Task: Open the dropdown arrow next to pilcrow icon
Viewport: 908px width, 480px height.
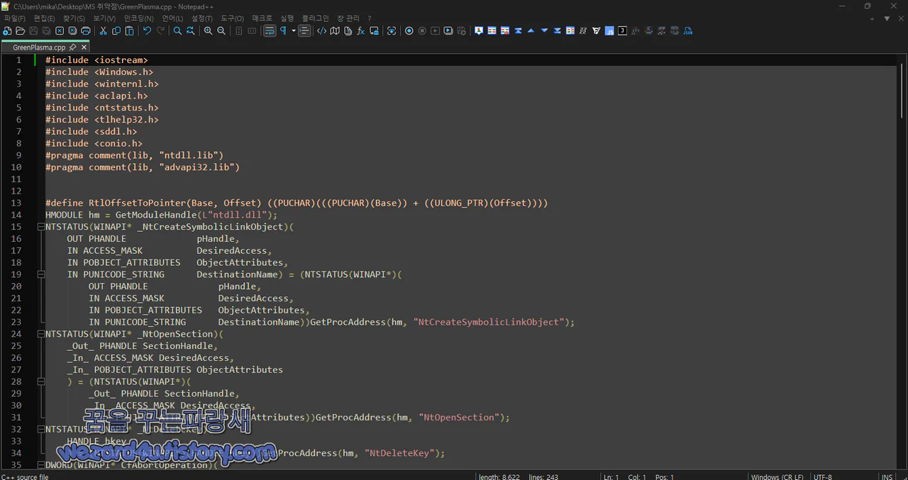Action: tap(294, 31)
